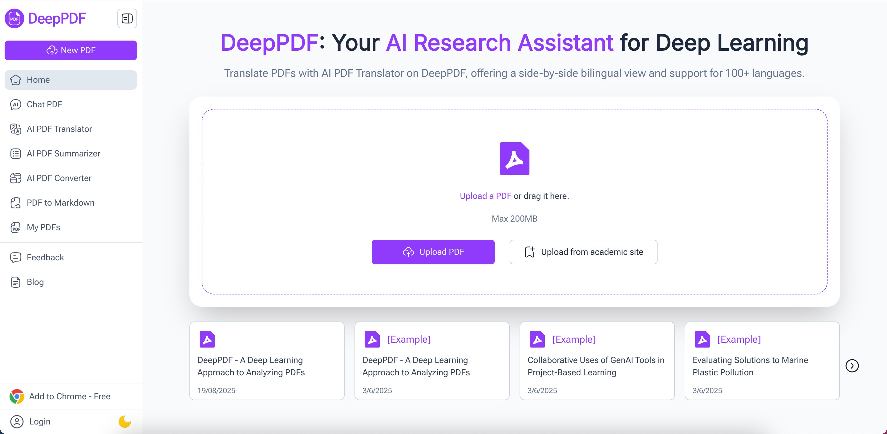Click the 'Upload a PDF' link text
The height and width of the screenshot is (434, 887).
[x=485, y=196]
